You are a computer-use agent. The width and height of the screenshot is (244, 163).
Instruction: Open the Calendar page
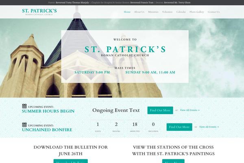pos(181,12)
